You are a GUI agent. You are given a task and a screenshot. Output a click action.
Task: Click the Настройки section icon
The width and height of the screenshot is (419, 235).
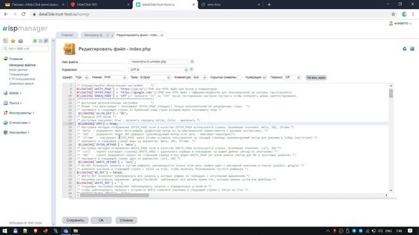click(5, 132)
